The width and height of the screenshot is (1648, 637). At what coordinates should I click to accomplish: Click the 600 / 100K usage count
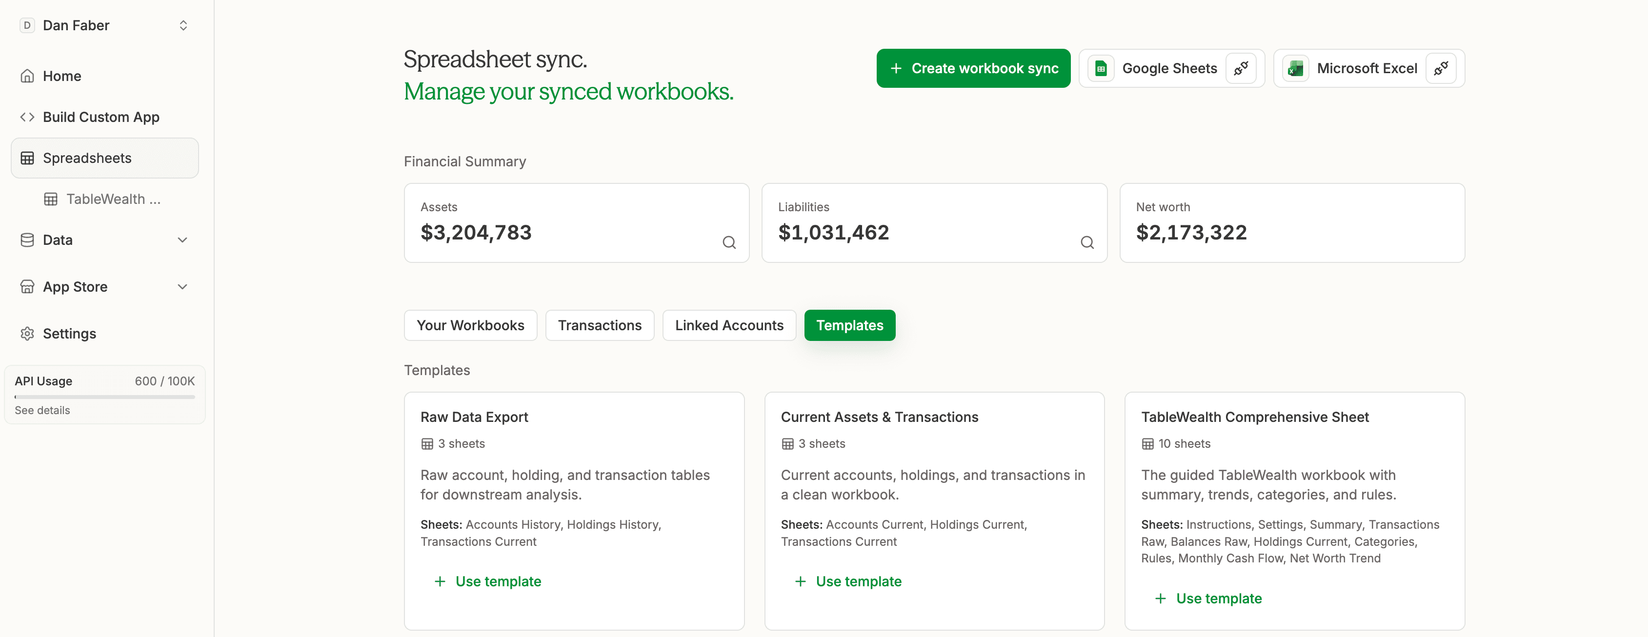click(x=164, y=381)
